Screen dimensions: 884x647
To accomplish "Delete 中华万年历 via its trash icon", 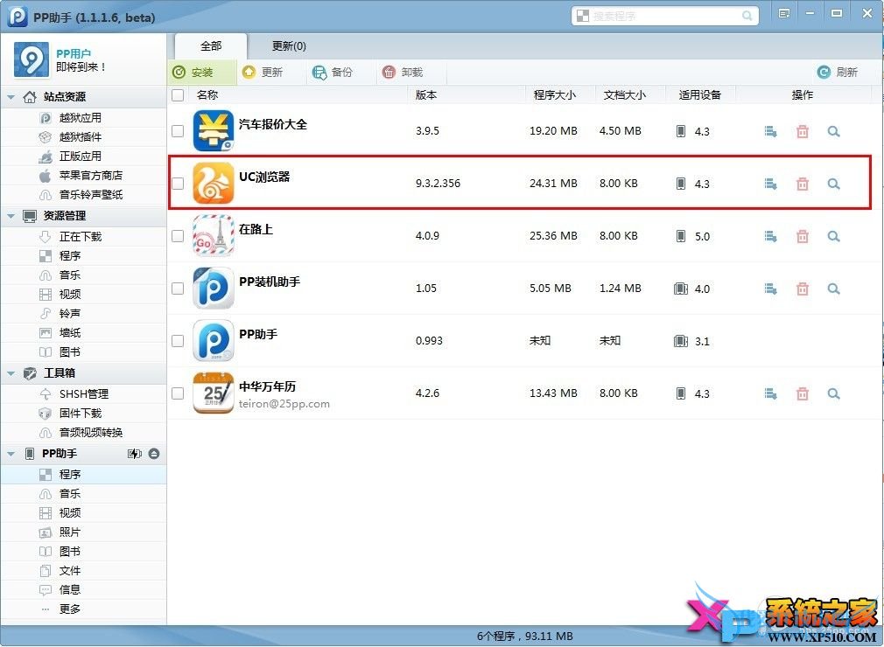I will click(x=803, y=393).
